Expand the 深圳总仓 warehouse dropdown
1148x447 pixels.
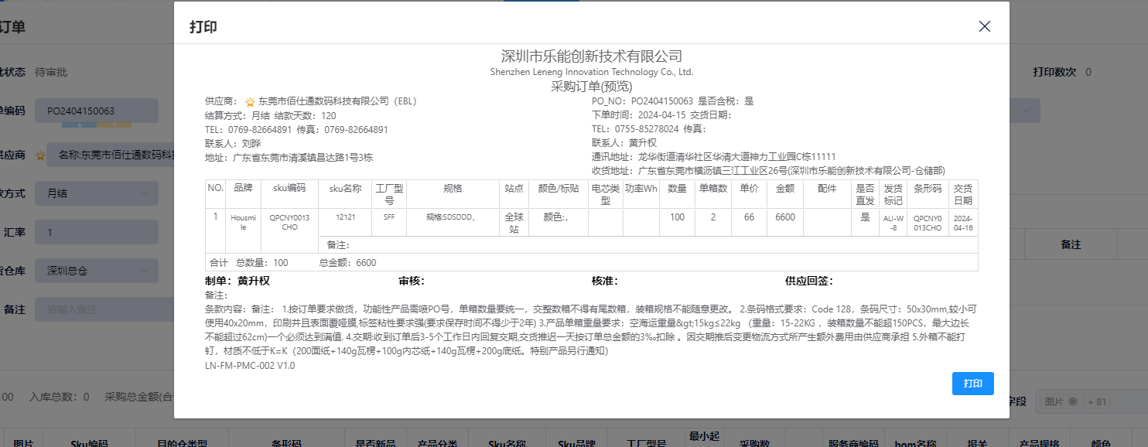[144, 271]
